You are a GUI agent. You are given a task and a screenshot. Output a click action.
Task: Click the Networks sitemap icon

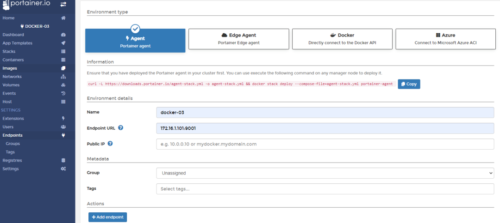coord(63,77)
